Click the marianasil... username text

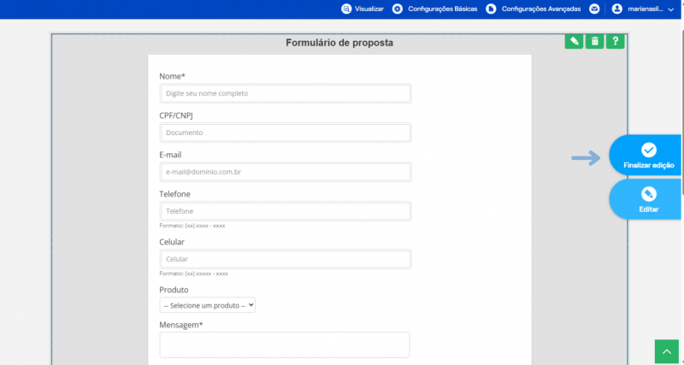click(x=646, y=9)
